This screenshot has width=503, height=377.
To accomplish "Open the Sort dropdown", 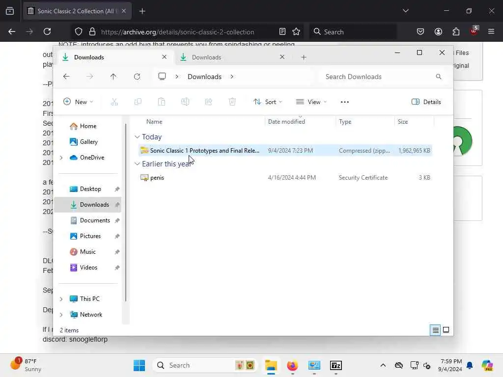I will pos(268,102).
